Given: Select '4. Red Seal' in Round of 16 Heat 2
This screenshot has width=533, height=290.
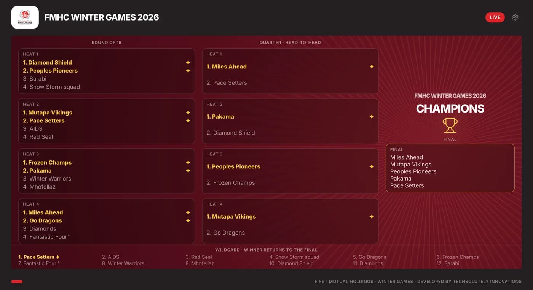Looking at the screenshot, I should pos(38,137).
